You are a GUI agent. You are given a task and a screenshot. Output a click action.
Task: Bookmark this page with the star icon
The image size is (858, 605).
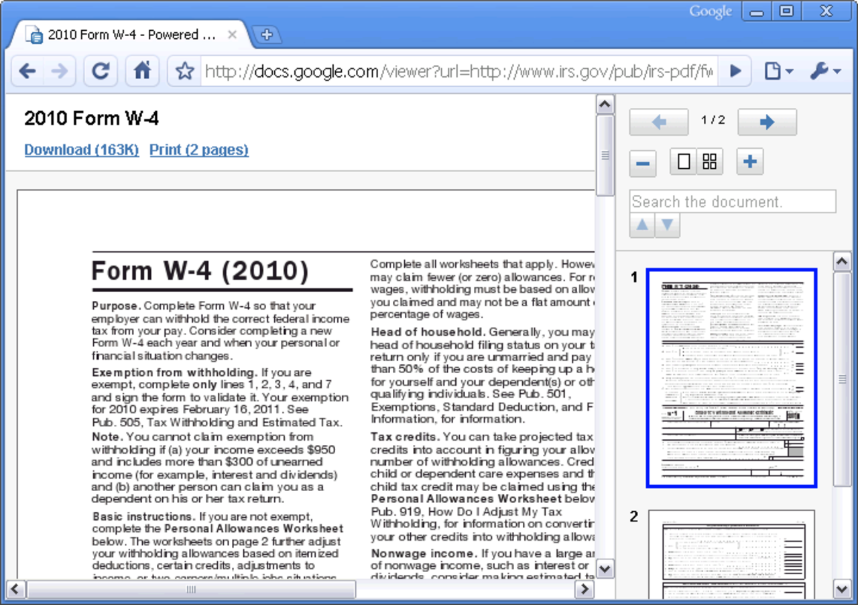(x=184, y=71)
